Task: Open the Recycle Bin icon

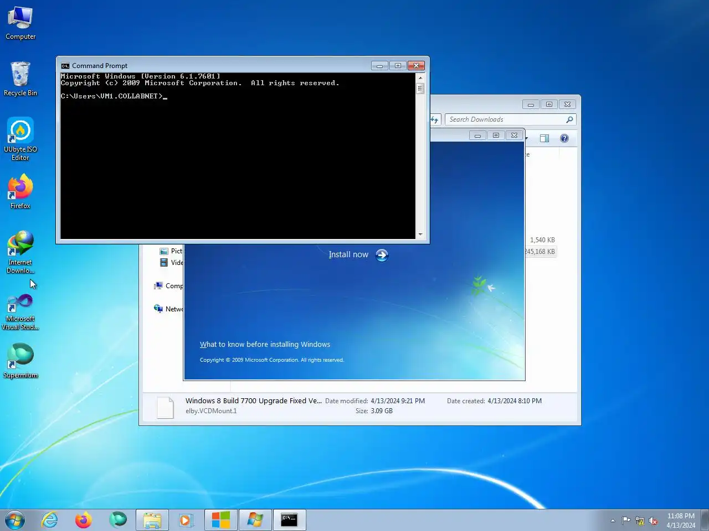Action: [20, 79]
